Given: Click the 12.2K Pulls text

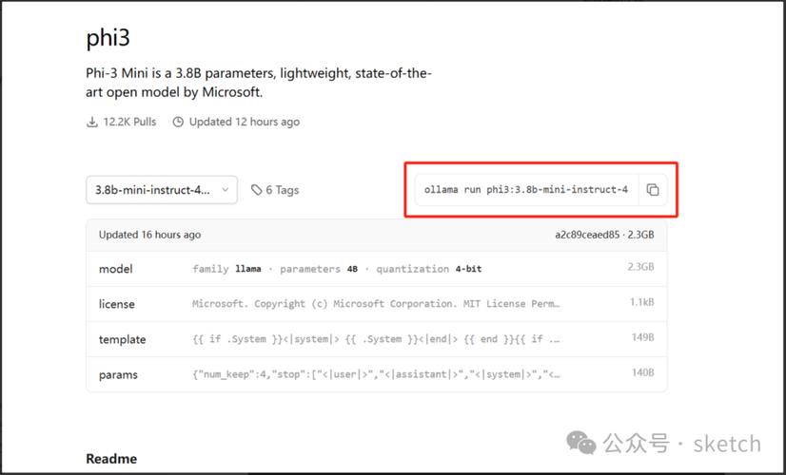Looking at the screenshot, I should click(x=129, y=122).
